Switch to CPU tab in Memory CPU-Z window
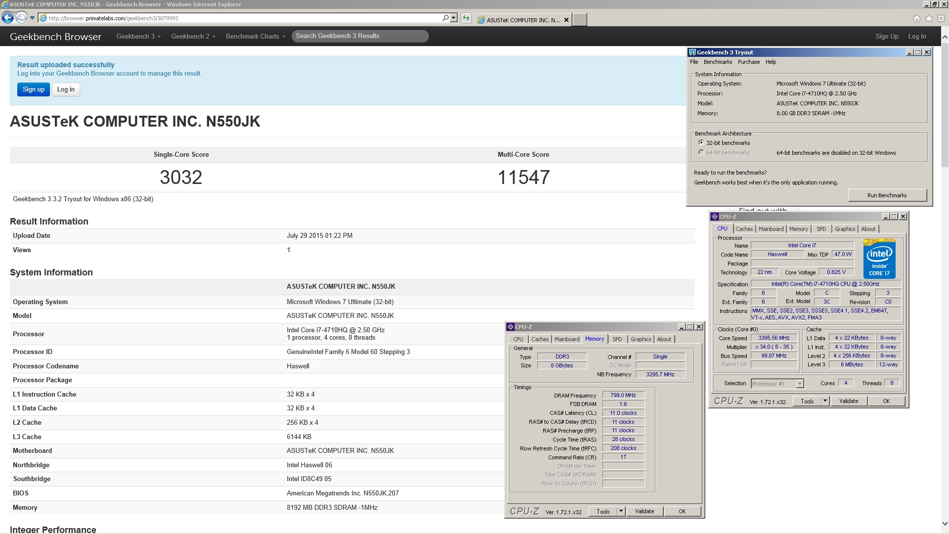Image resolution: width=949 pixels, height=534 pixels. coord(518,339)
